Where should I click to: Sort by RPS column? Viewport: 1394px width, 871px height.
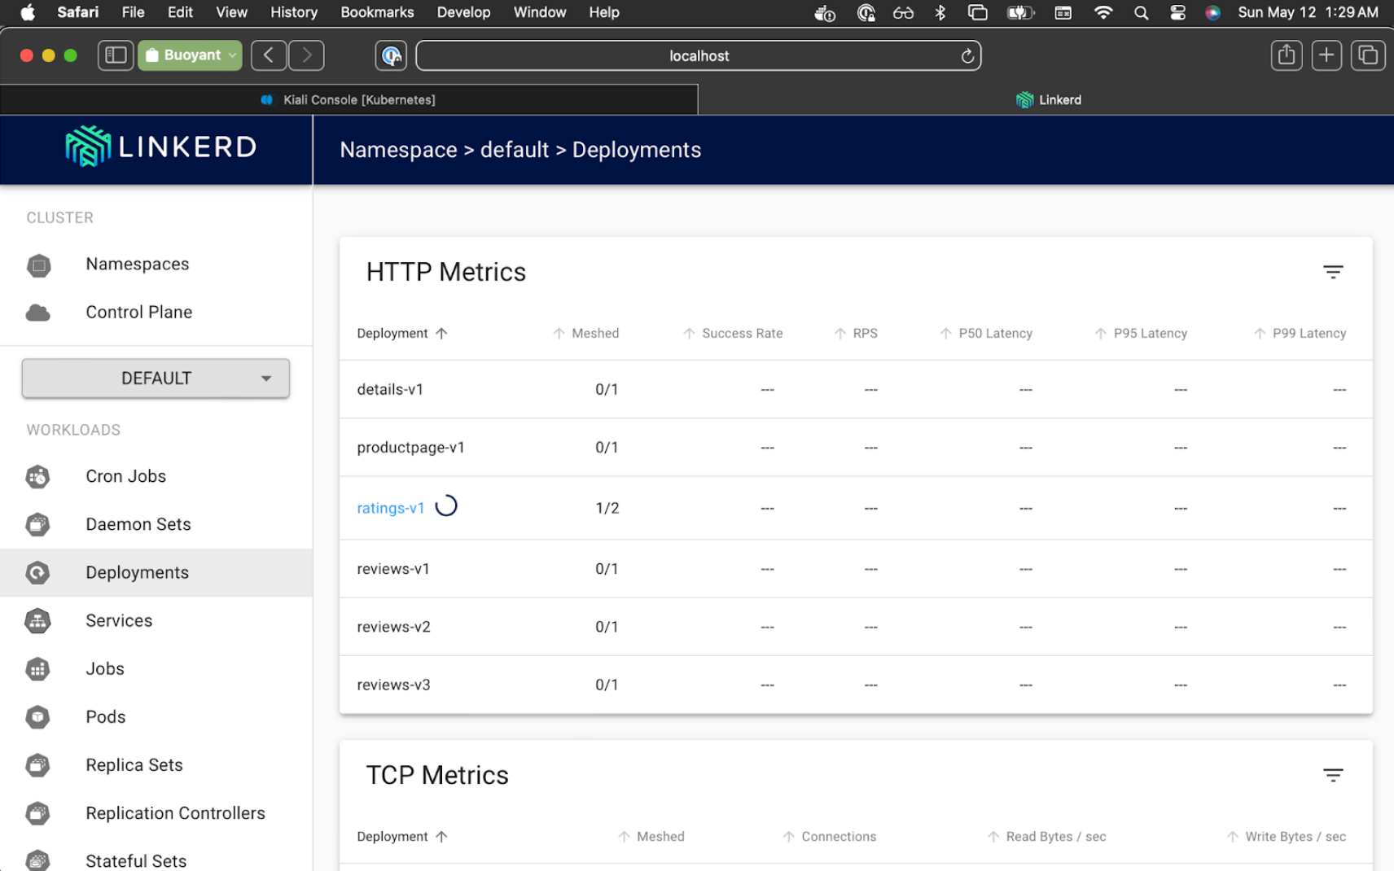(x=856, y=334)
